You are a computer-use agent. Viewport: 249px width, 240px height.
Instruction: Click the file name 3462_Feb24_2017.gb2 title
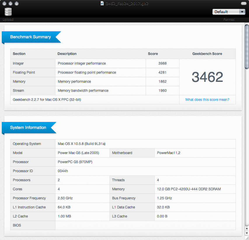click(x=127, y=3)
